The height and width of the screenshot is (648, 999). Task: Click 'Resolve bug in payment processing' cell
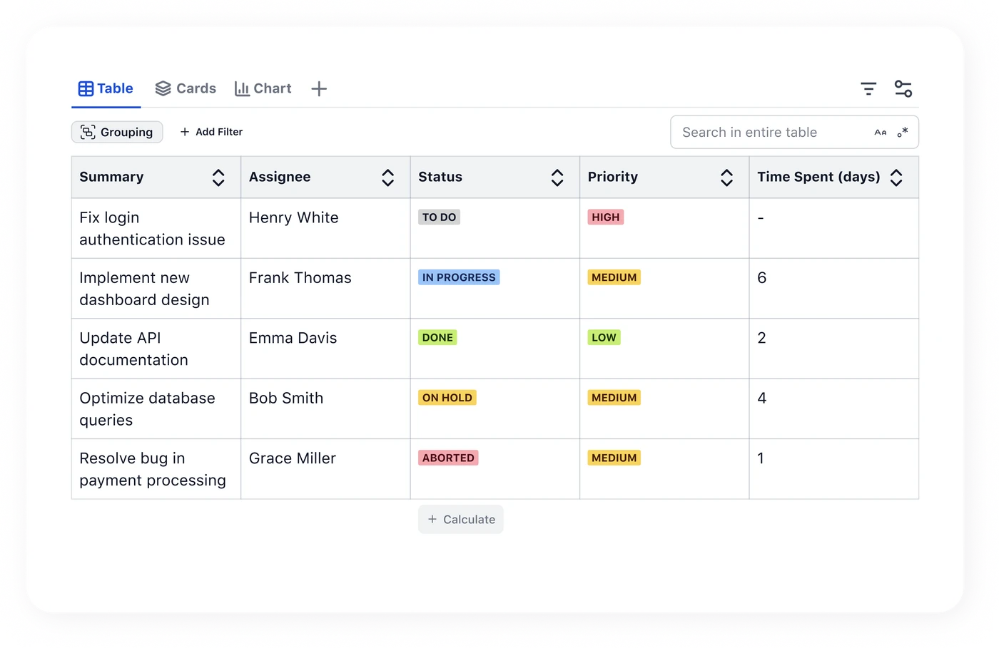(x=156, y=469)
